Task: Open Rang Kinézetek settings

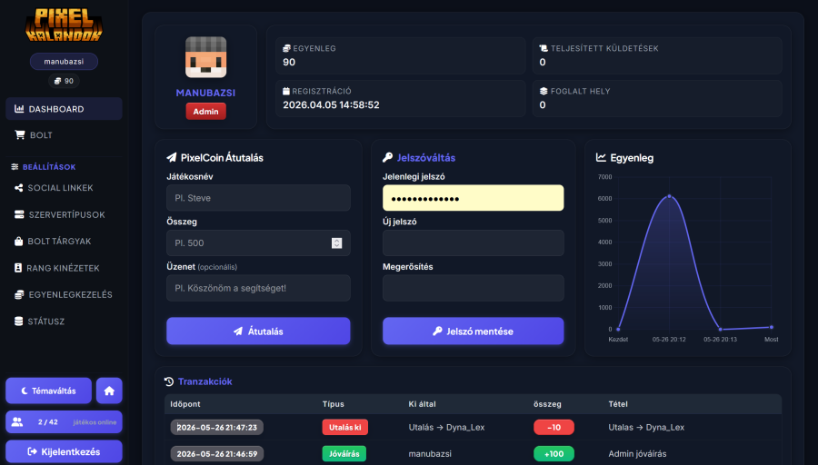Action: click(x=64, y=268)
